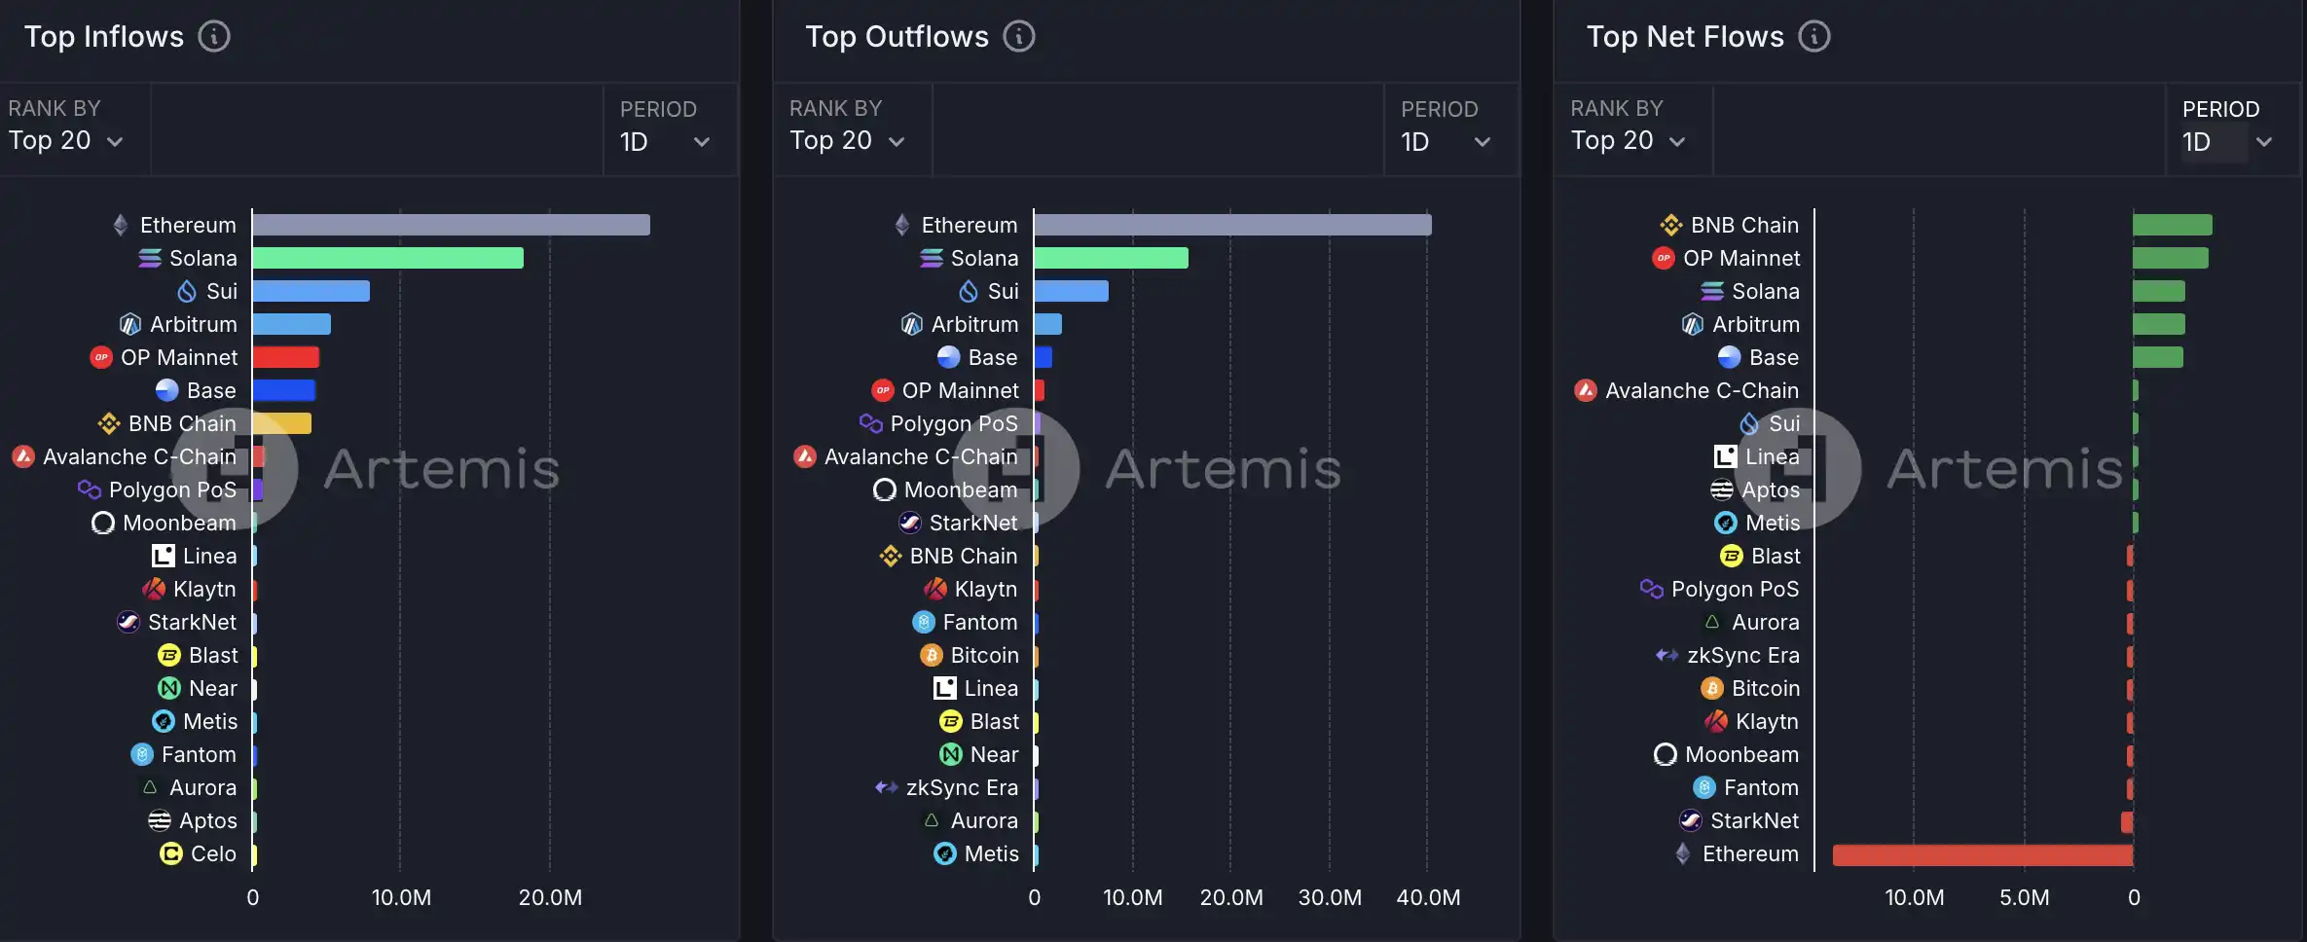Screen dimensions: 2307x942
Task: Click the Avalanche C-Chain label in Top Net Flows
Action: pos(1702,391)
